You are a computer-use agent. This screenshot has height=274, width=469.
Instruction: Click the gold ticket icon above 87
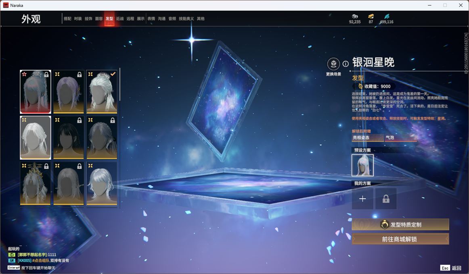coord(371,16)
